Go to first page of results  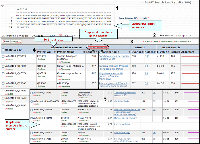(53, 36)
